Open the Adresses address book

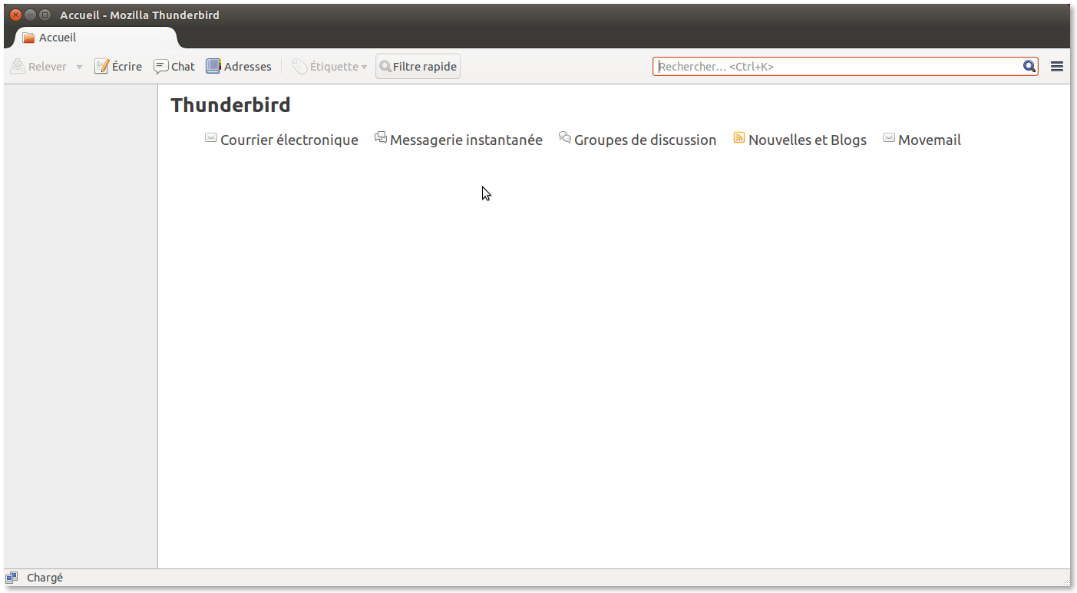coord(239,67)
